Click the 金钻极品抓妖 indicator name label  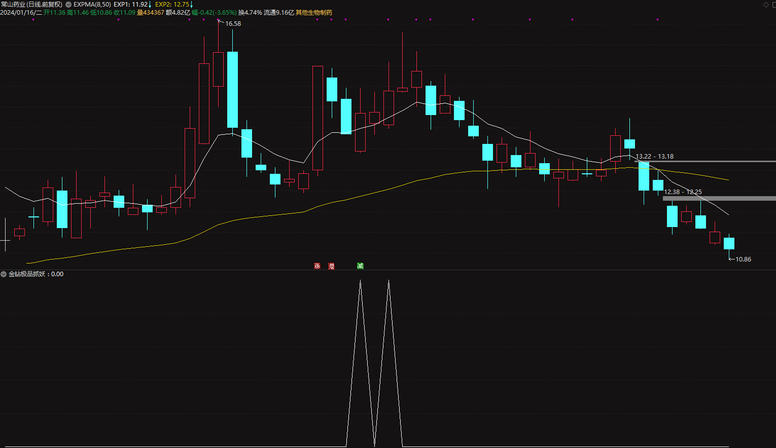coord(28,274)
